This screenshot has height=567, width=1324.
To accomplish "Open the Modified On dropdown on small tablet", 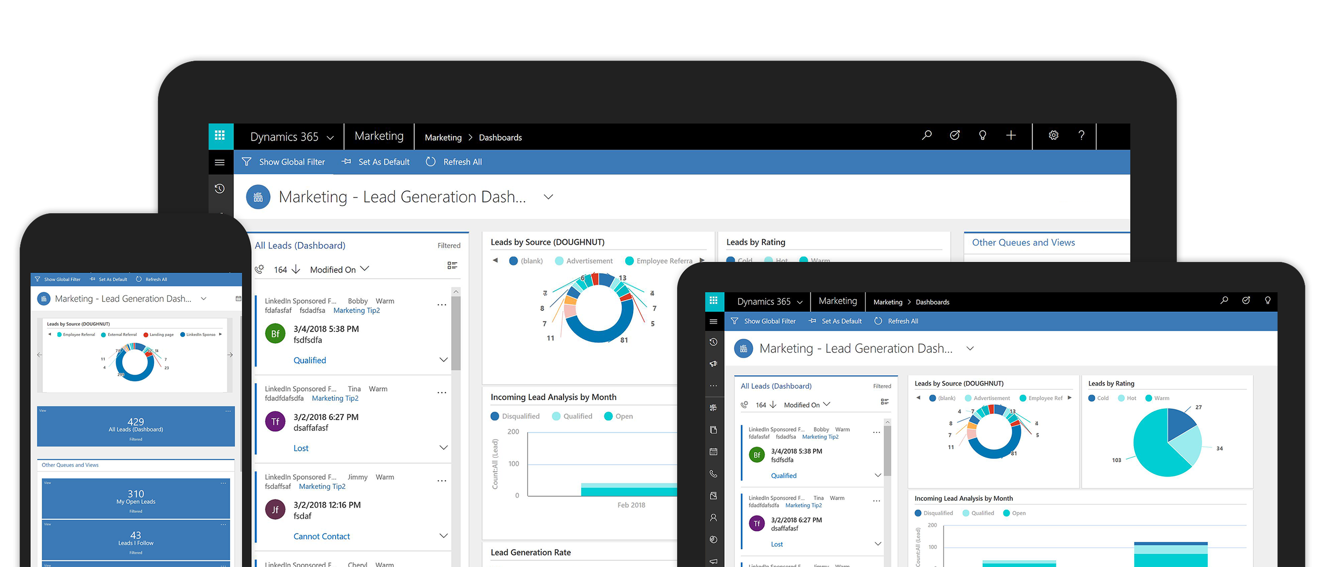I will tap(827, 404).
